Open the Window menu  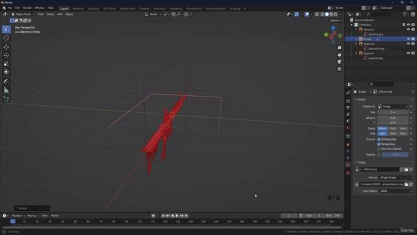click(x=40, y=8)
